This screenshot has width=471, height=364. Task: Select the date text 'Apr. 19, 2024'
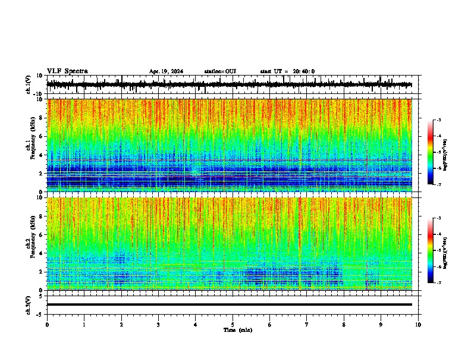(x=166, y=71)
